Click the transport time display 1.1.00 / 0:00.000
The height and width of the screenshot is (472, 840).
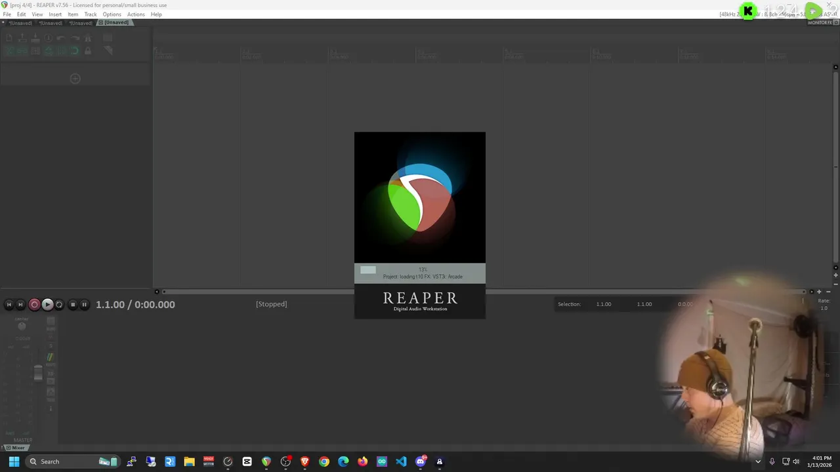[135, 304]
